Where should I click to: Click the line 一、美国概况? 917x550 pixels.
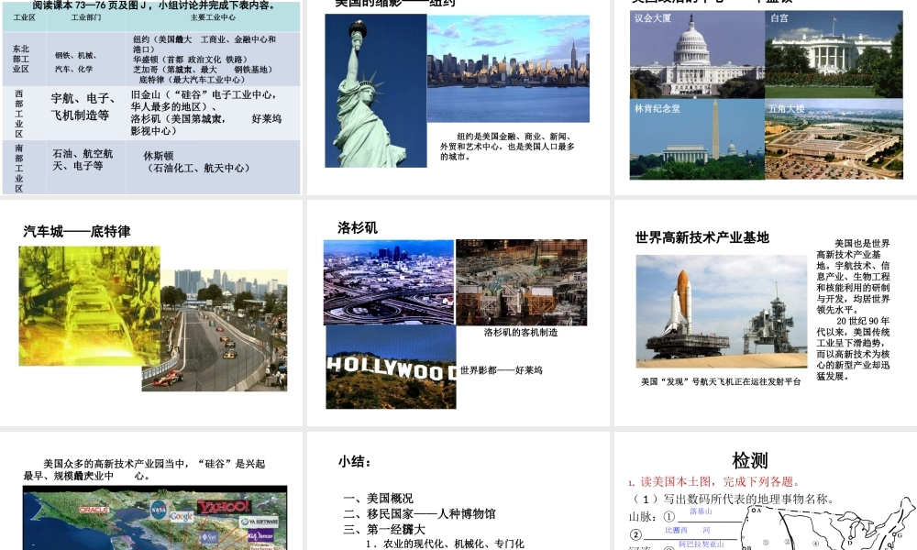[378, 498]
